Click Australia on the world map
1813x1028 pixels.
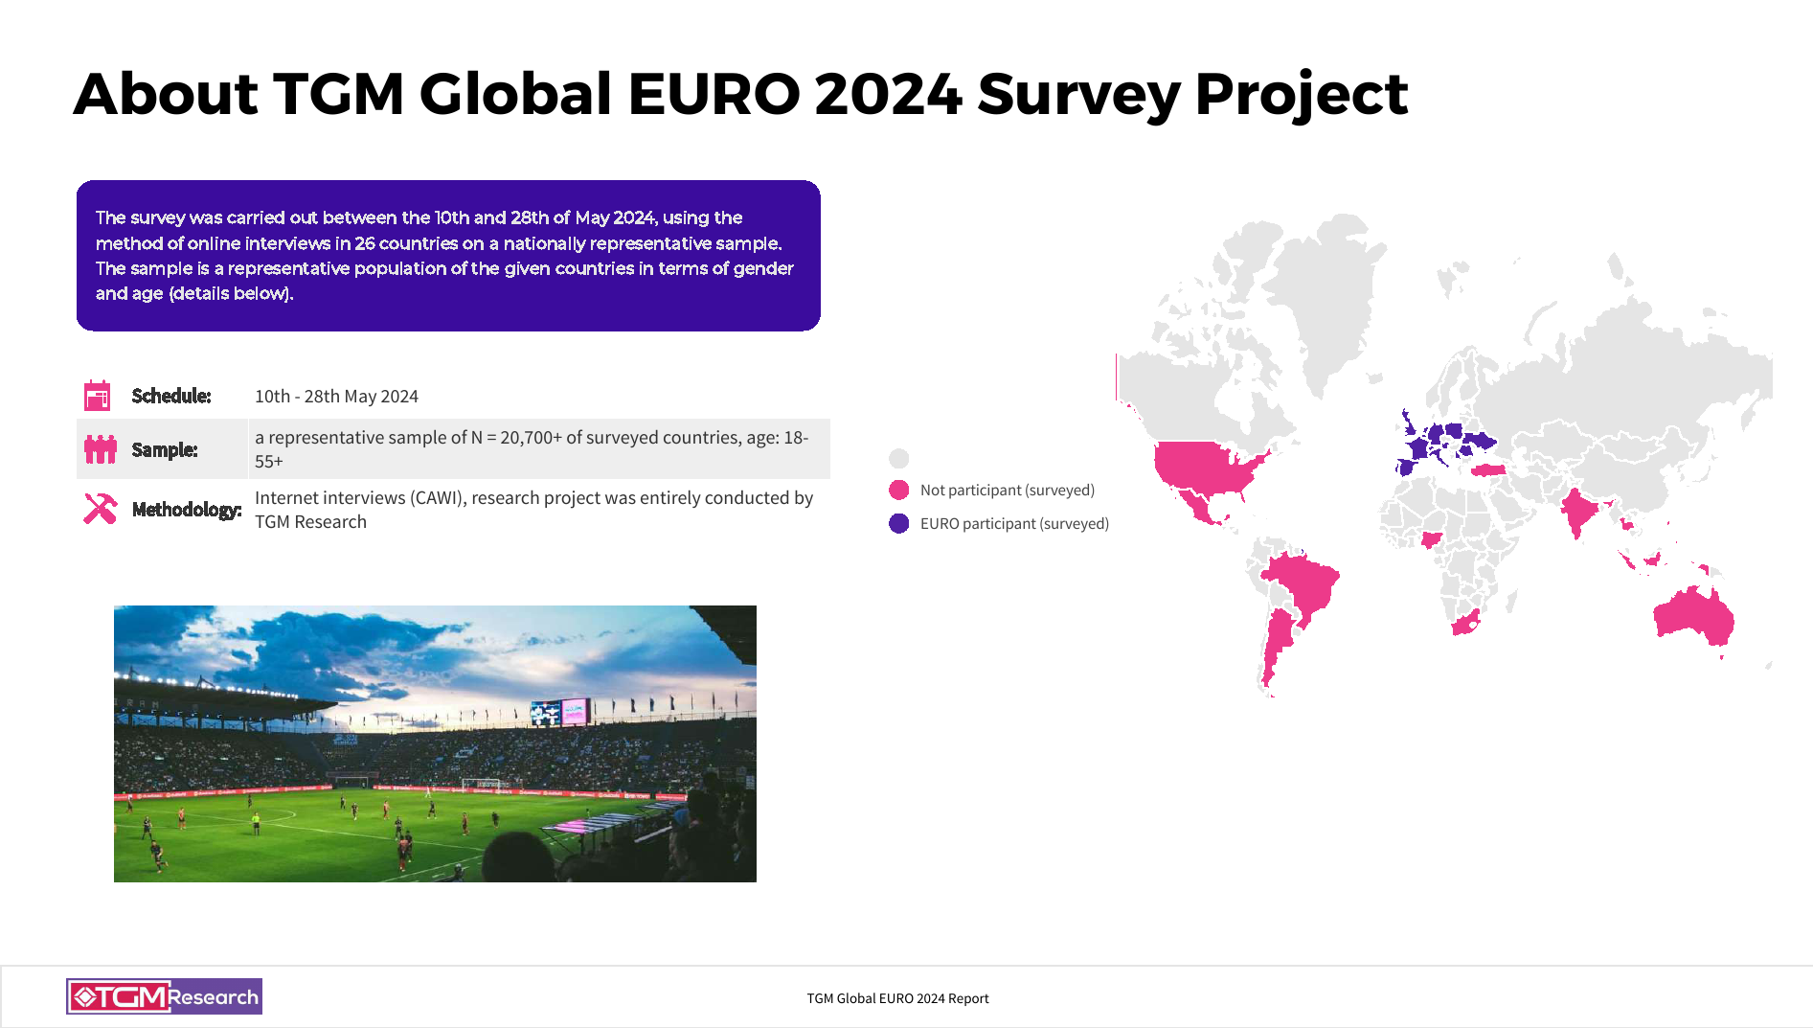click(1692, 616)
